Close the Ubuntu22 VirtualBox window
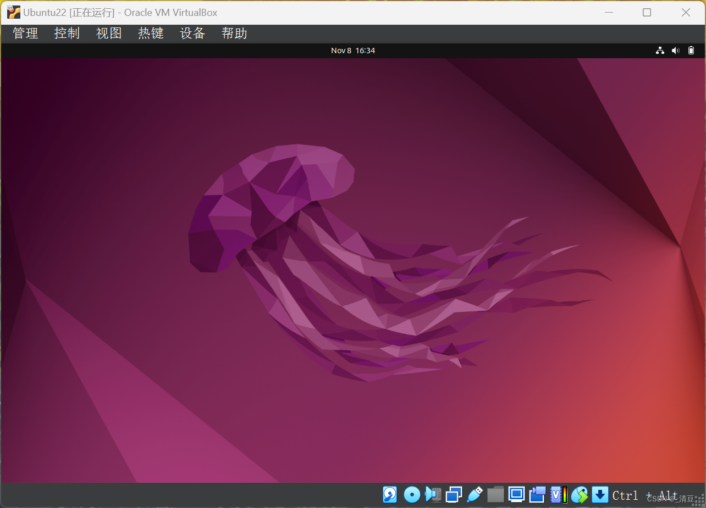Screen dimensions: 706x508 pos(686,12)
